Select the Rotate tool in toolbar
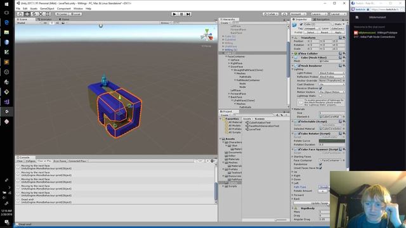Screen dimensions: 406x228 point(34,14)
